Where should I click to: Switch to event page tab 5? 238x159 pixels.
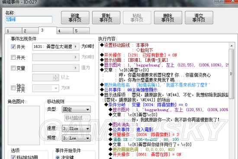tap(81, 31)
